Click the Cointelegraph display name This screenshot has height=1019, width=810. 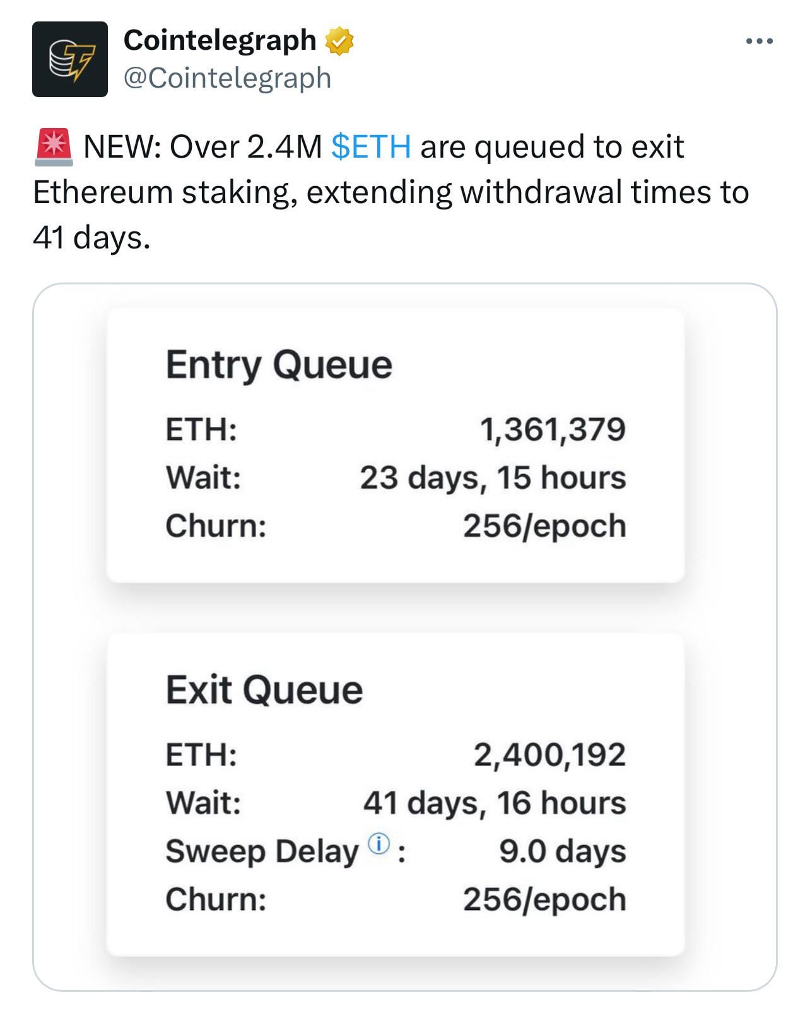pyautogui.click(x=220, y=40)
